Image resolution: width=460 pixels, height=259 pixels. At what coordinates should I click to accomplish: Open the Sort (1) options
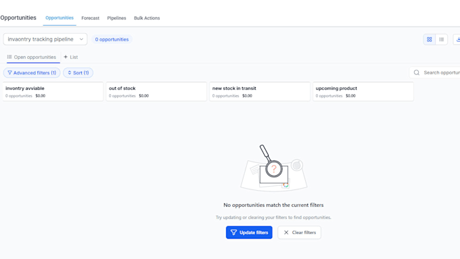(78, 73)
